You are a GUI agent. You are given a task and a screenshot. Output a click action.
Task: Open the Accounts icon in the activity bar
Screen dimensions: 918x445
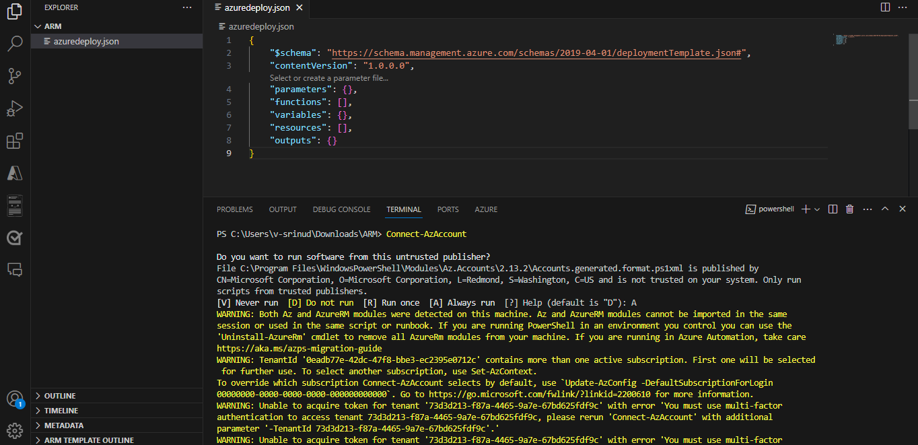(x=14, y=399)
